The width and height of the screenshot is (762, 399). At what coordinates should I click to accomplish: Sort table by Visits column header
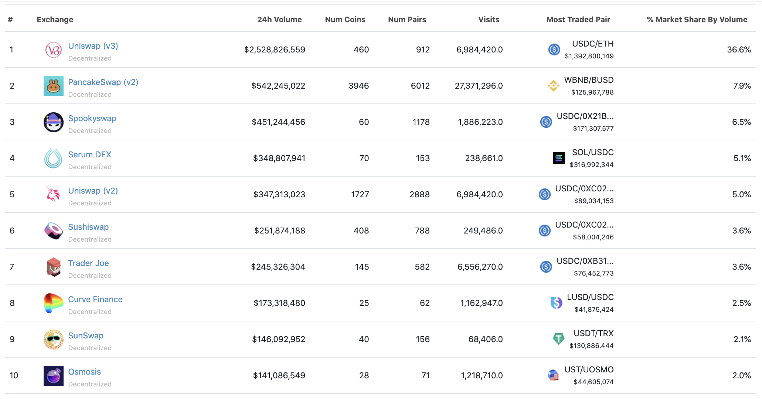(489, 20)
